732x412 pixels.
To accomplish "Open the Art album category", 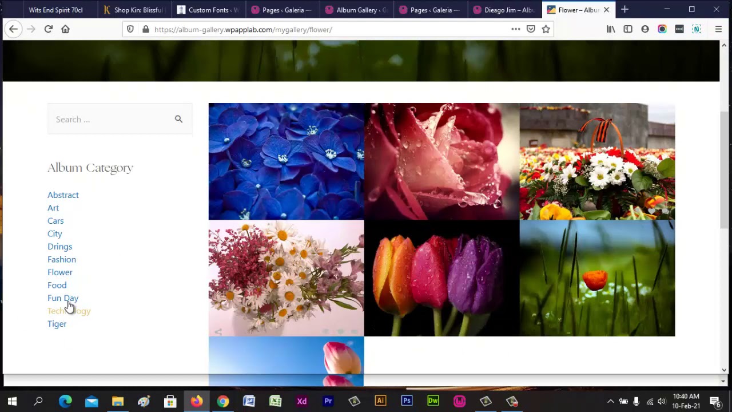I will 53,208.
